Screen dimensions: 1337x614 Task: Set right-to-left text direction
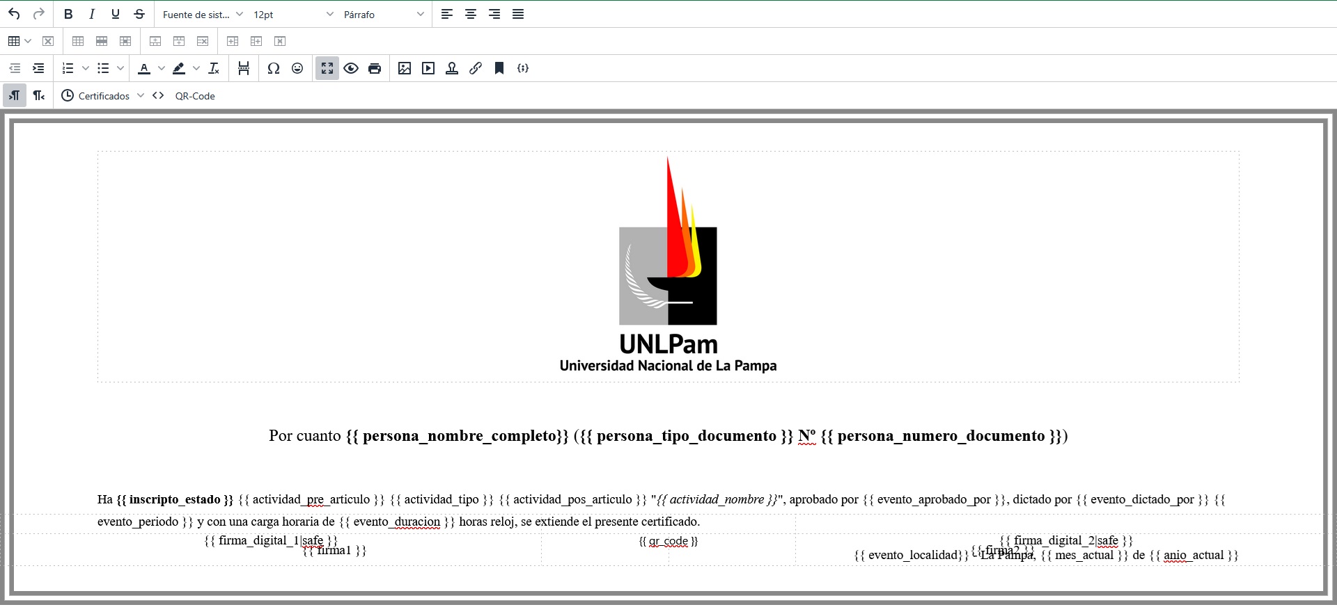point(39,95)
